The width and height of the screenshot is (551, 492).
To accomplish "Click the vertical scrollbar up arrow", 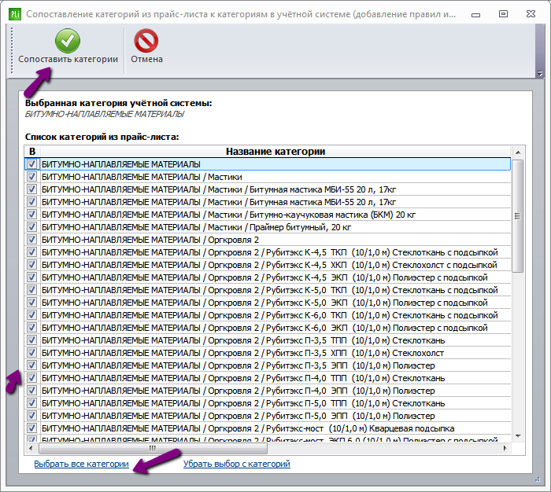I will point(518,152).
